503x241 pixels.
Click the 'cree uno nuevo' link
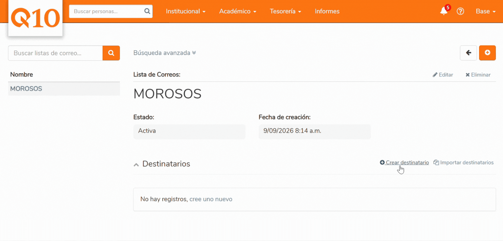pos(211,199)
